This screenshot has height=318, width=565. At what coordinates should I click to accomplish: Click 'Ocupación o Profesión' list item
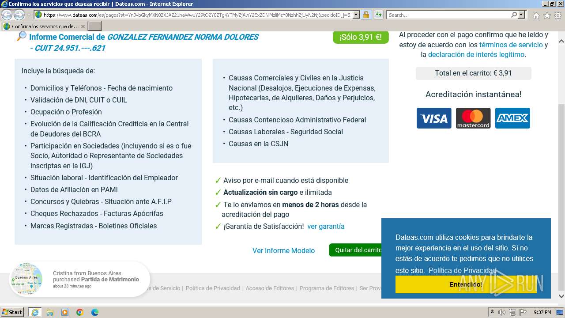(x=66, y=112)
